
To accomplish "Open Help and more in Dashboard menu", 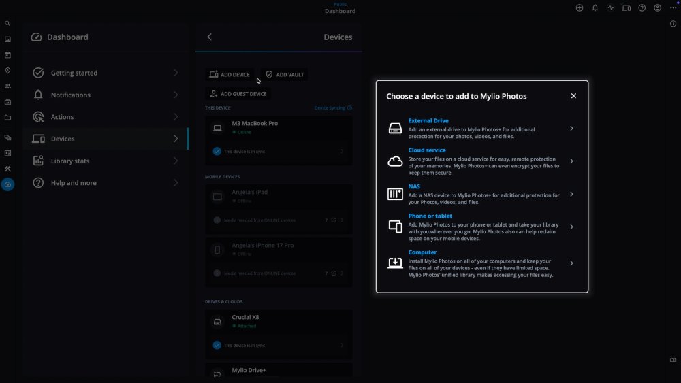I will (106, 182).
